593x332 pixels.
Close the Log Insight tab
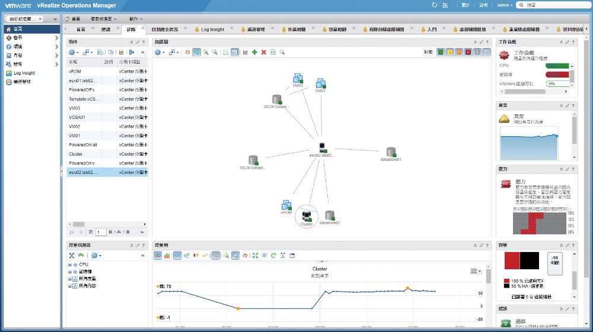tap(231, 28)
